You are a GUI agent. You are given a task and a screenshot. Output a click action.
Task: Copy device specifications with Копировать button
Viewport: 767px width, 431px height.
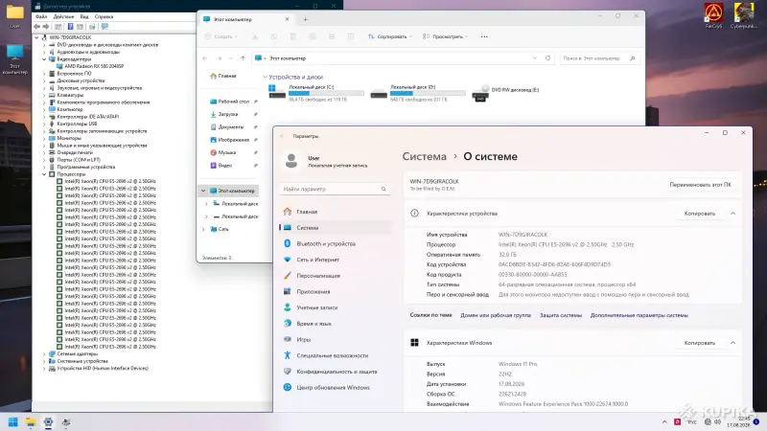pyautogui.click(x=700, y=214)
